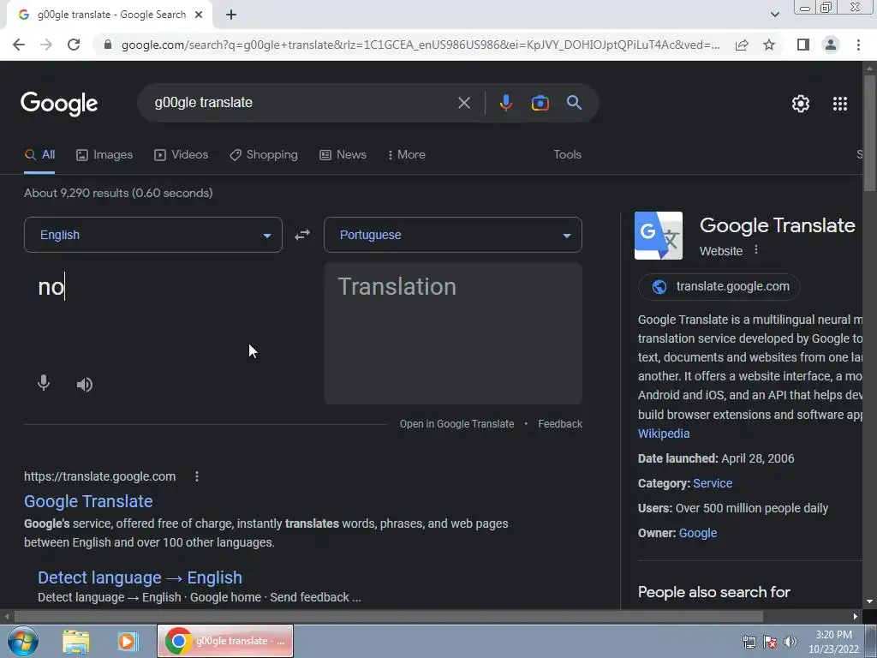Open Google quick settings gear
Screen dimensions: 877x658
pos(801,104)
